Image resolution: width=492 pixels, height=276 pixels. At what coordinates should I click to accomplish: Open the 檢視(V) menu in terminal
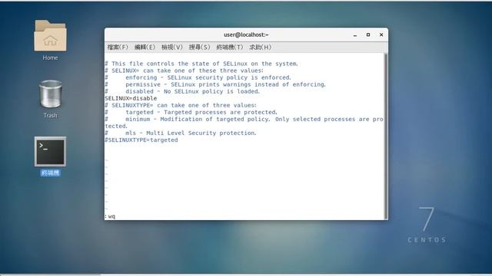pos(172,48)
